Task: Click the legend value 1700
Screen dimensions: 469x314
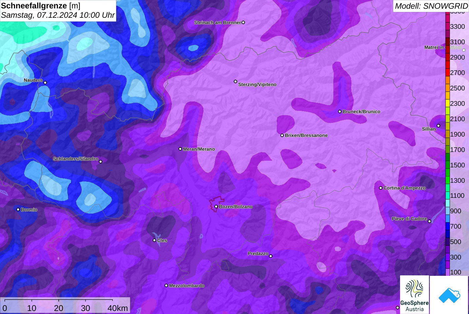Action: click(x=457, y=150)
